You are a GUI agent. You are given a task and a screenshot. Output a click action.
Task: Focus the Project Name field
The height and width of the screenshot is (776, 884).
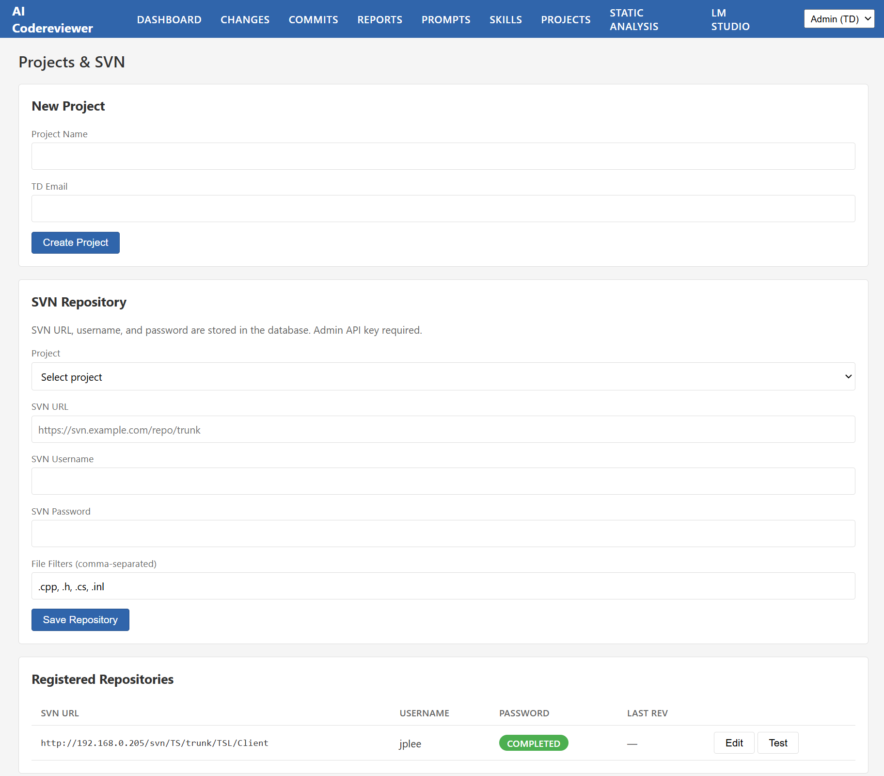(443, 156)
